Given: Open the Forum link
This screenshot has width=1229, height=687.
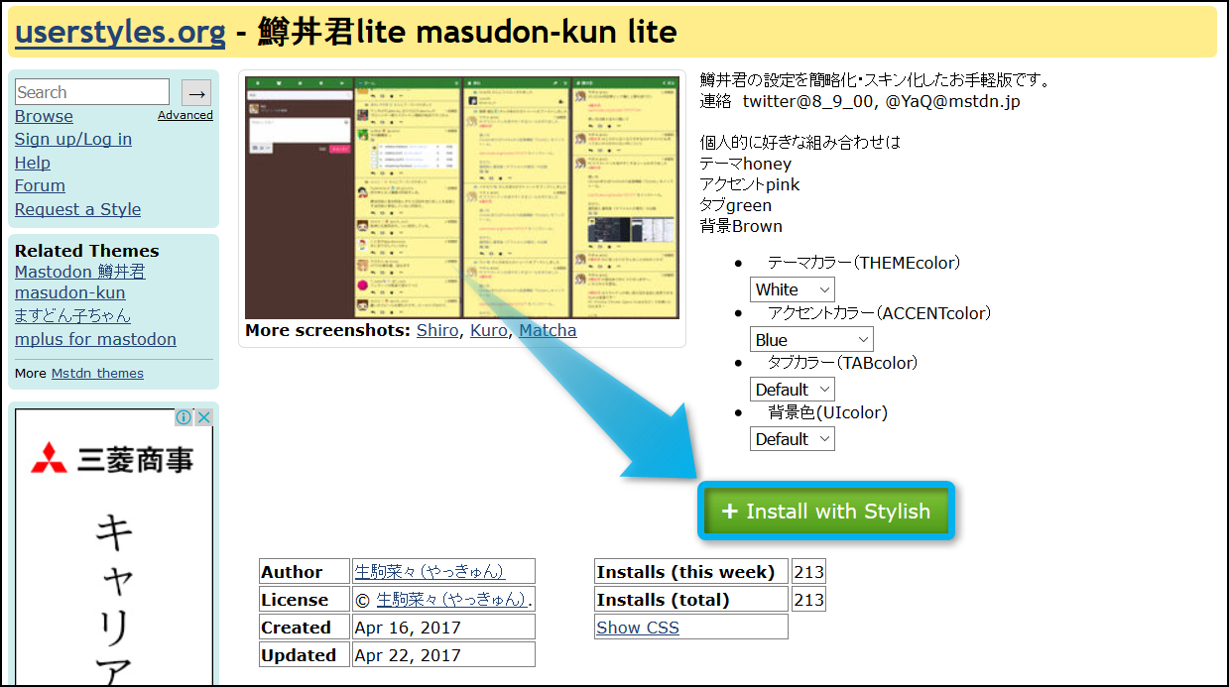Looking at the screenshot, I should coord(40,185).
